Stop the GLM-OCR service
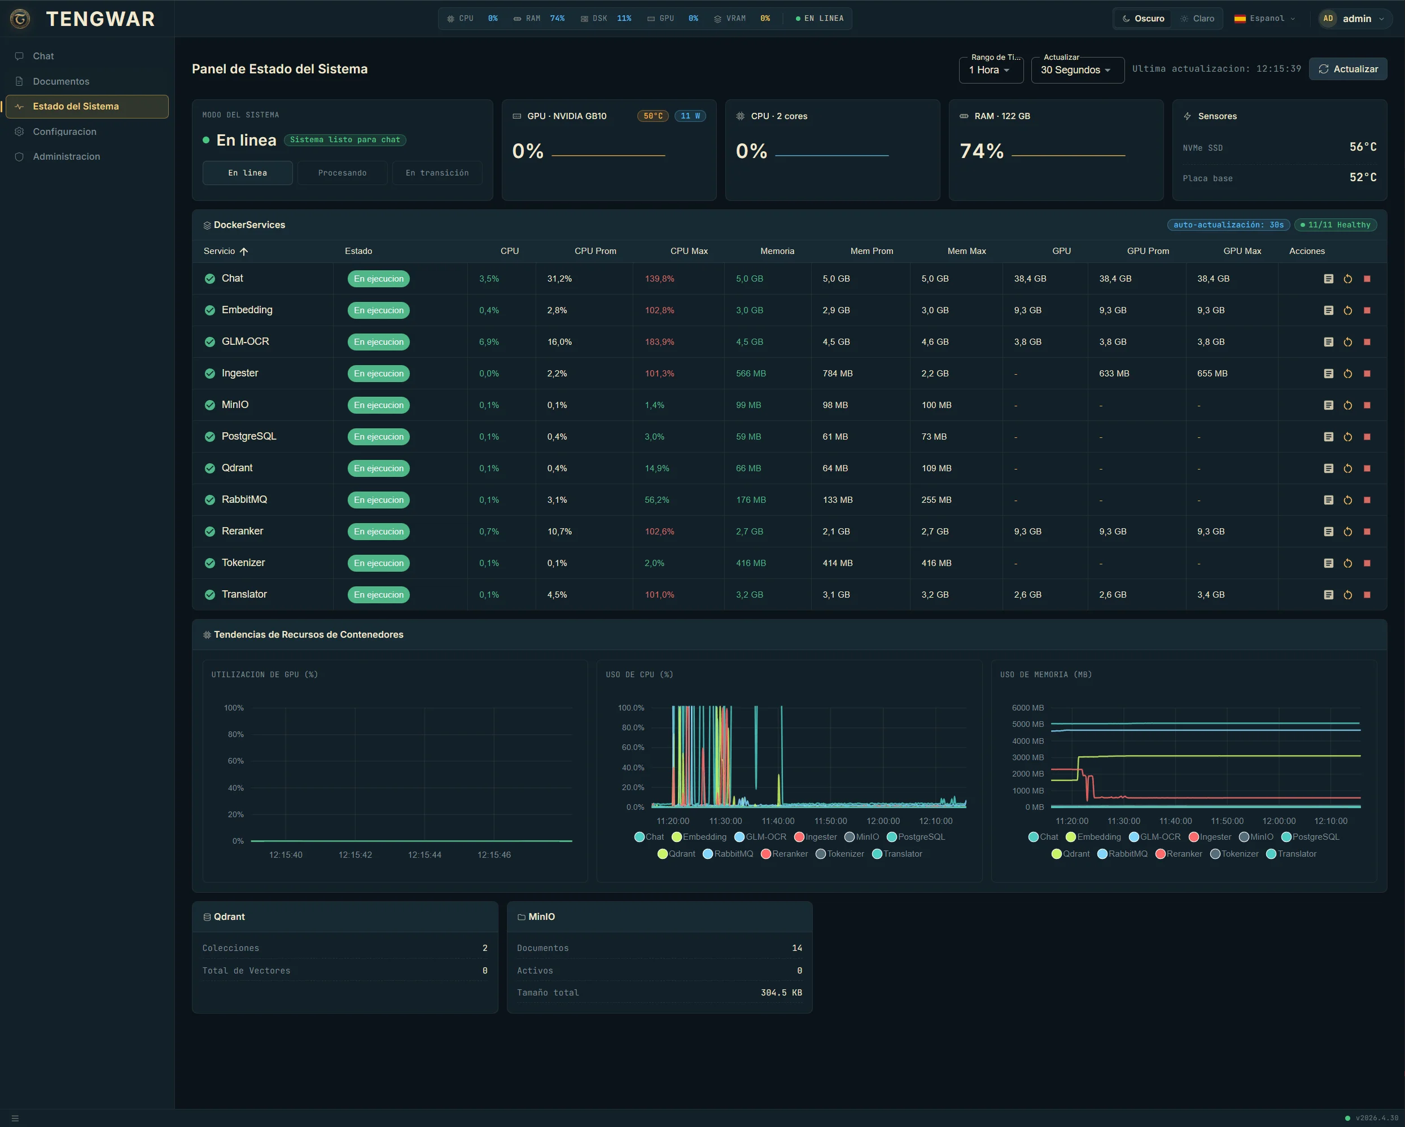Screen dimensions: 1405x1127 pos(1367,342)
